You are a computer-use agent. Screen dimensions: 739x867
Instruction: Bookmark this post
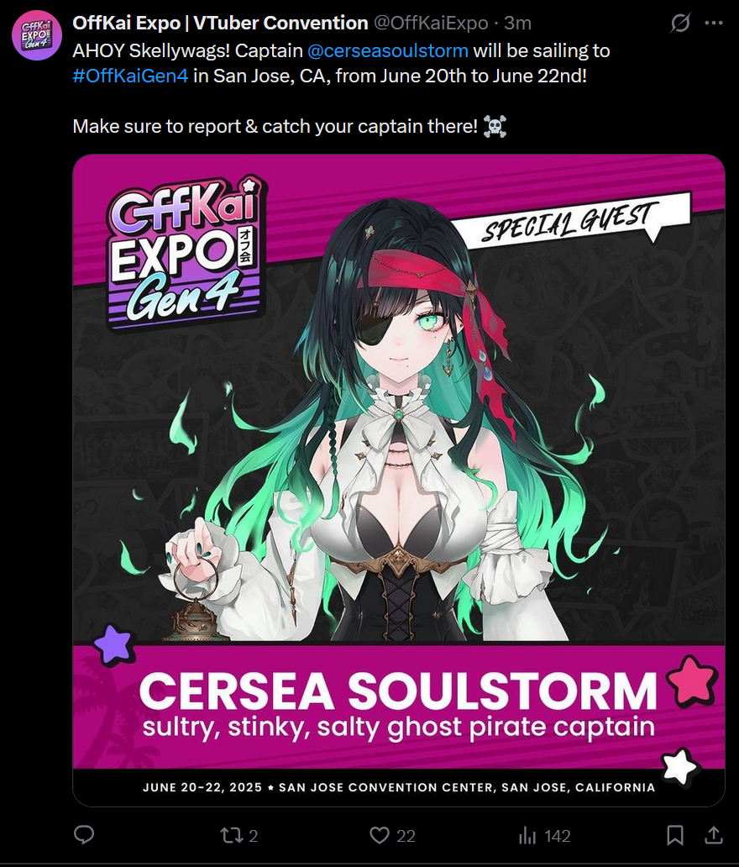pos(675,835)
